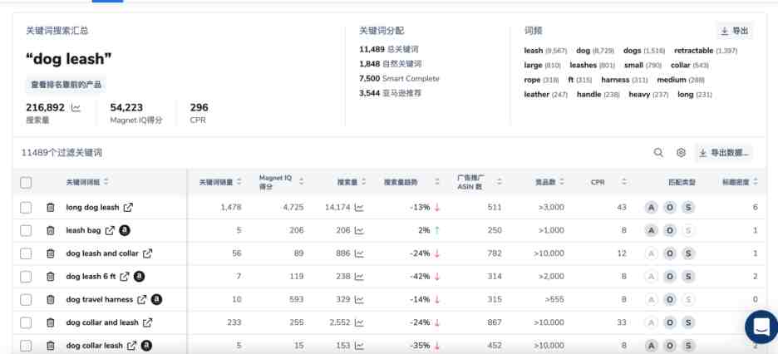The width and height of the screenshot is (778, 354).
Task: Click the search magnifier icon above table
Action: 658,153
